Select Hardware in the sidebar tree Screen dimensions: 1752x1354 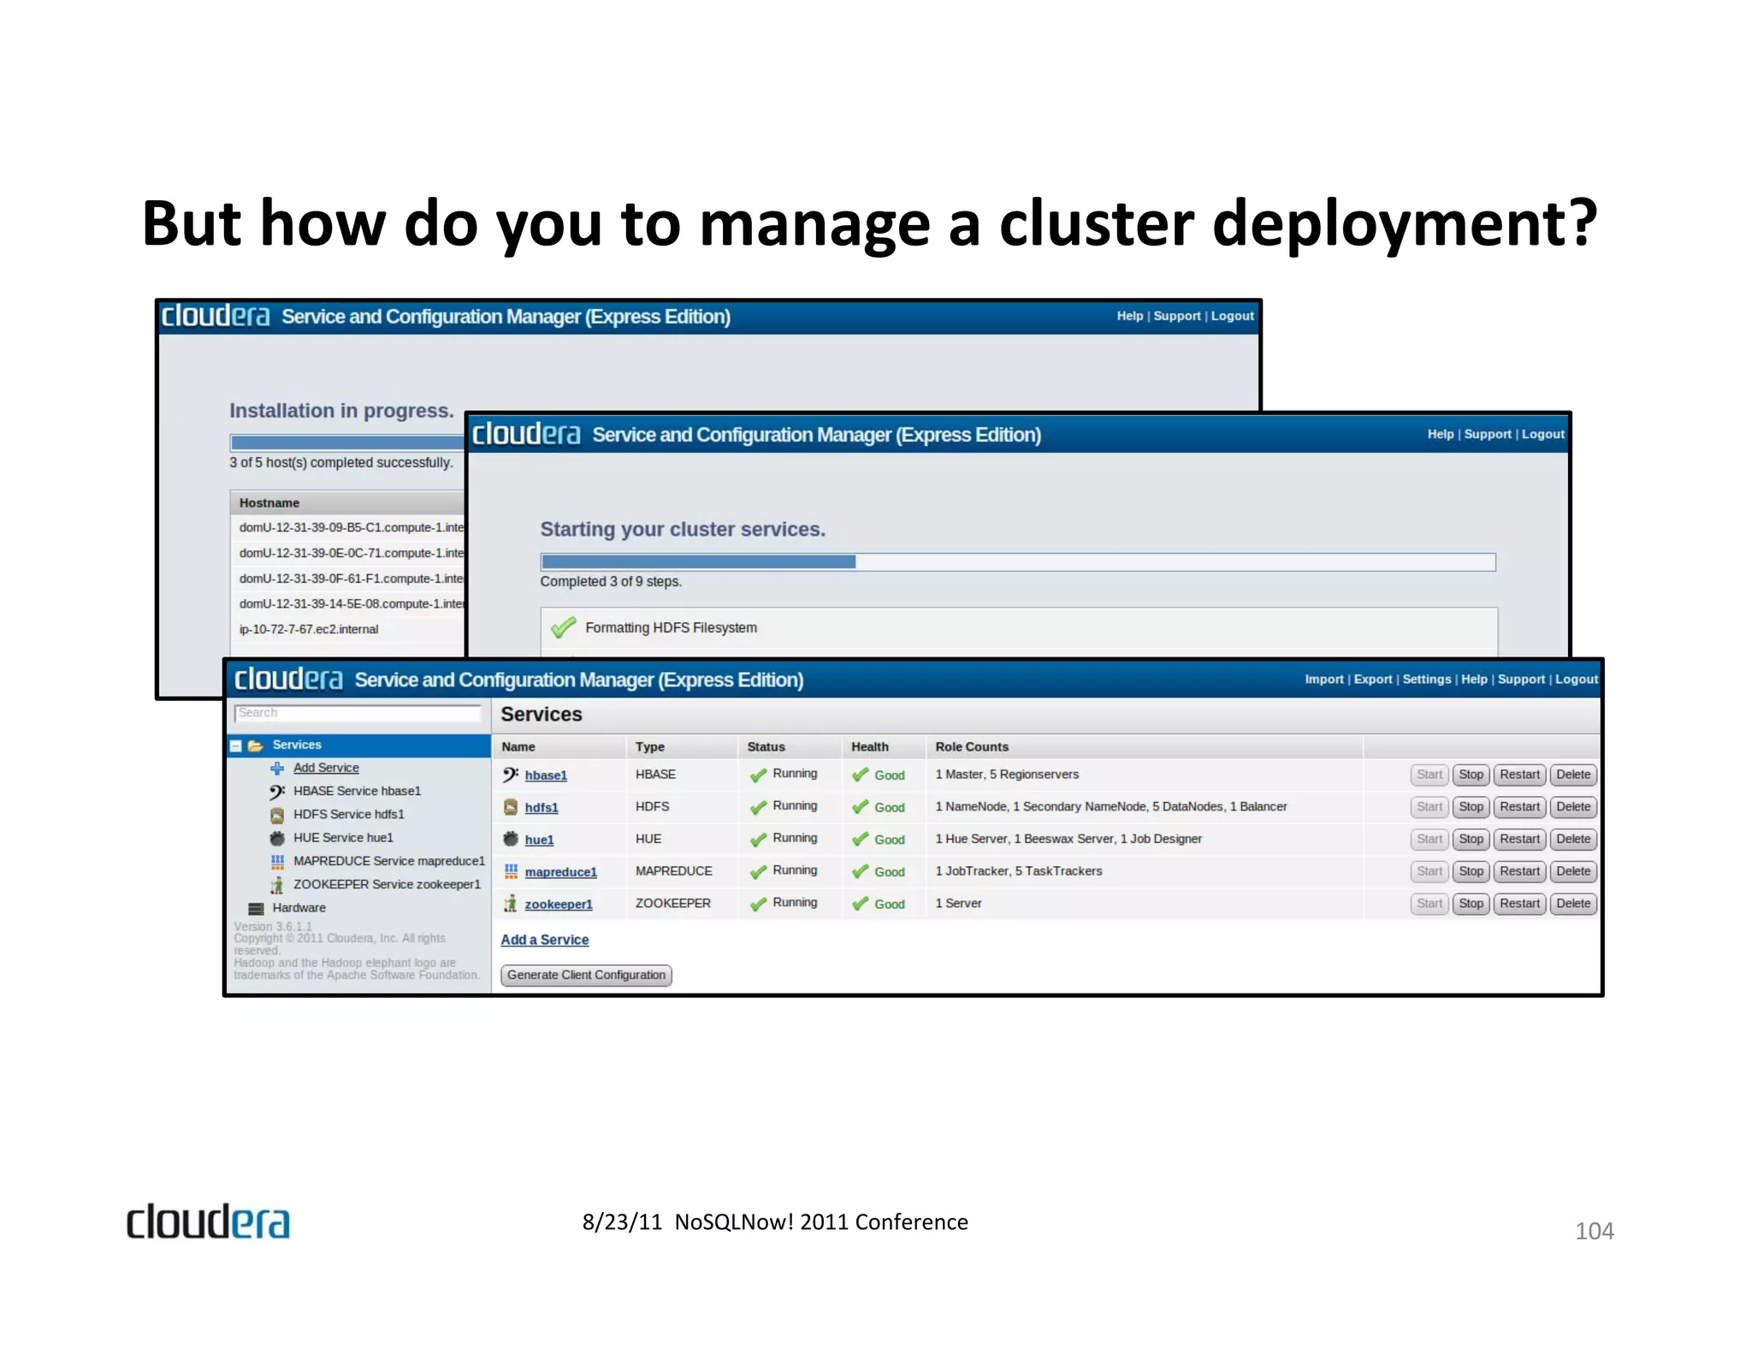[299, 908]
